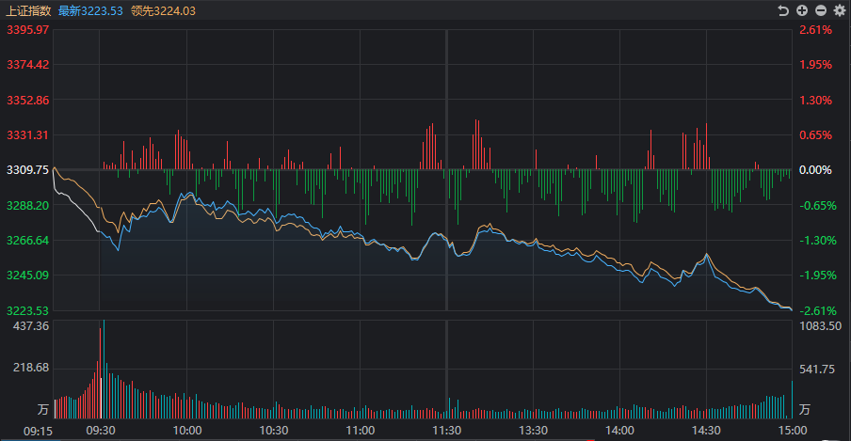Viewport: 851px width, 441px height.
Task: Click the 1083.50 right volume axis label
Action: click(x=819, y=325)
